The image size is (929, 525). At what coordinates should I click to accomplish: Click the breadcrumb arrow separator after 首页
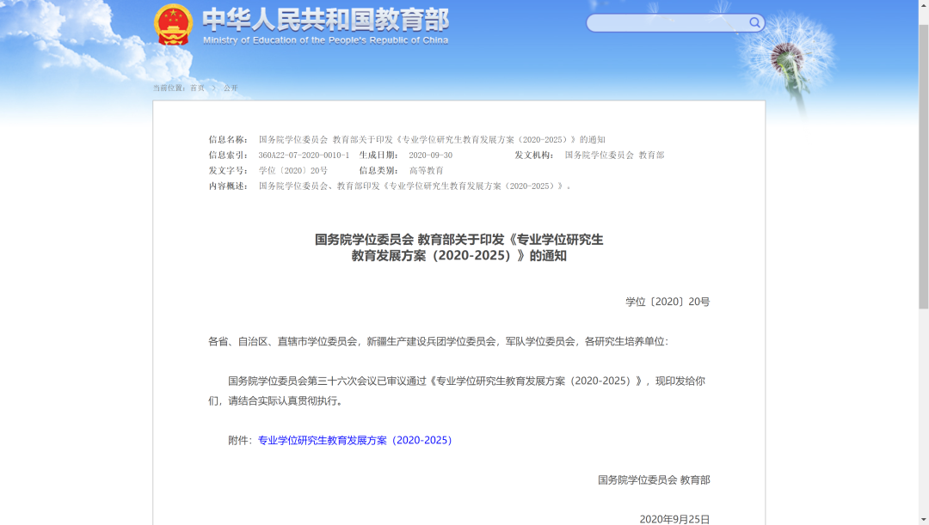click(x=214, y=88)
